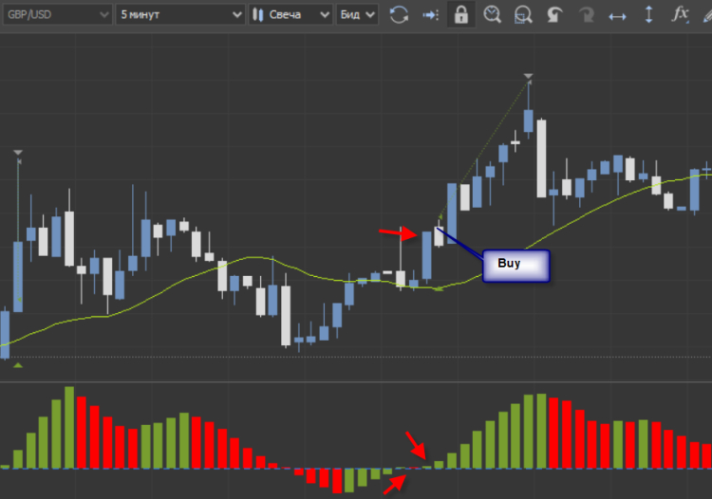
Task: Open the fx indicators icon
Action: (680, 14)
